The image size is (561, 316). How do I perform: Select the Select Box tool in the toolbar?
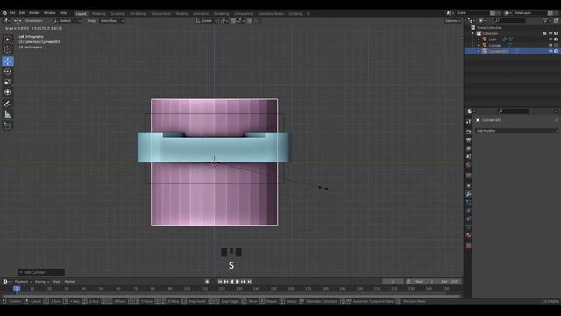pyautogui.click(x=8, y=39)
